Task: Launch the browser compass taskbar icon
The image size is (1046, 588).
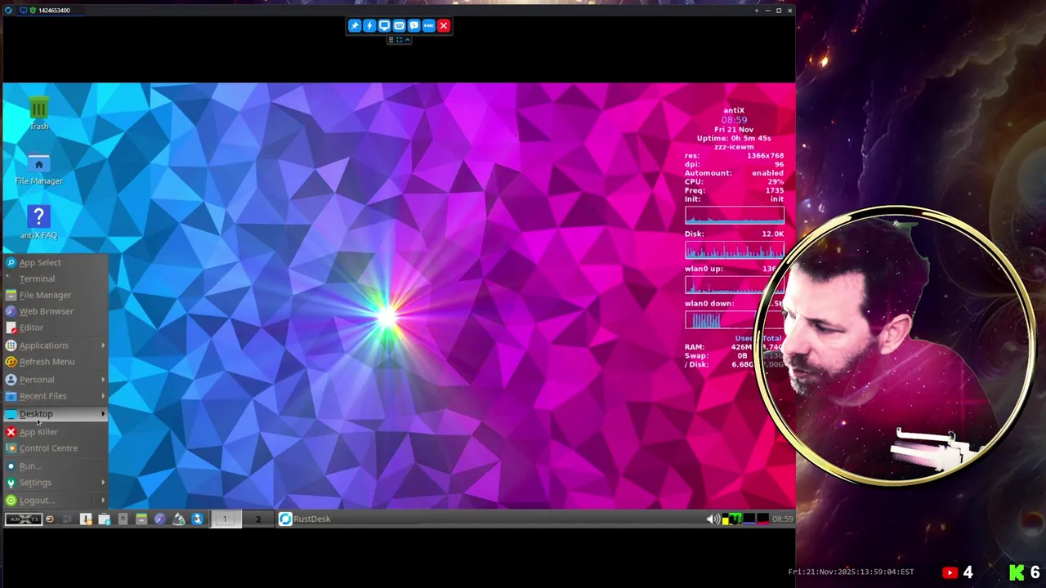Action: (159, 519)
